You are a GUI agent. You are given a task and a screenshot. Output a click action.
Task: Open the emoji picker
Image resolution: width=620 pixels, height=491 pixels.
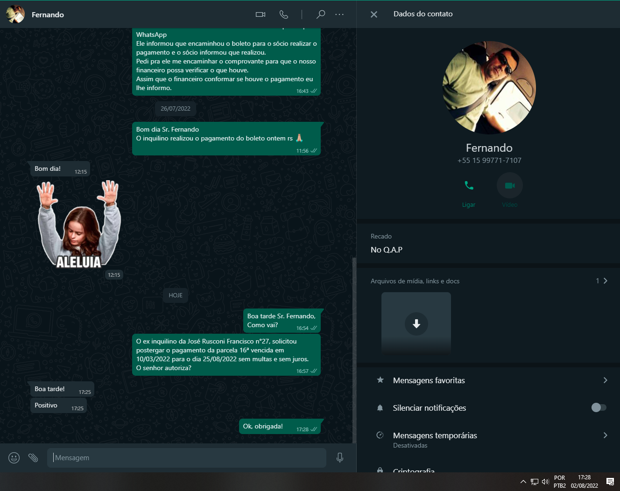(x=14, y=458)
